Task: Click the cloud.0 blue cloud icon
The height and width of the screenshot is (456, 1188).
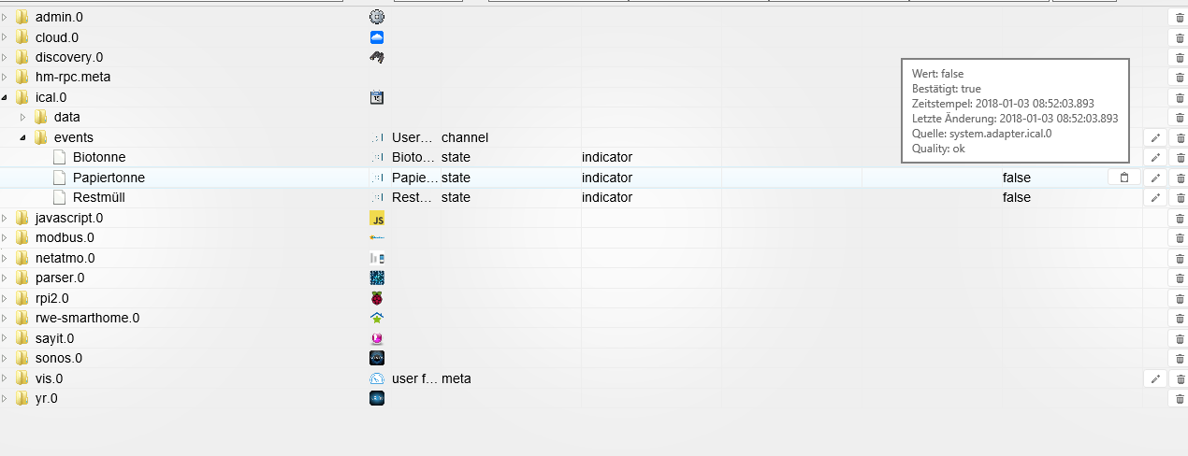Action: point(377,37)
